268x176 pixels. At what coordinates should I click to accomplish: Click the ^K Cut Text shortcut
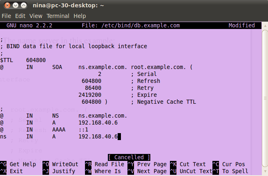(188, 165)
